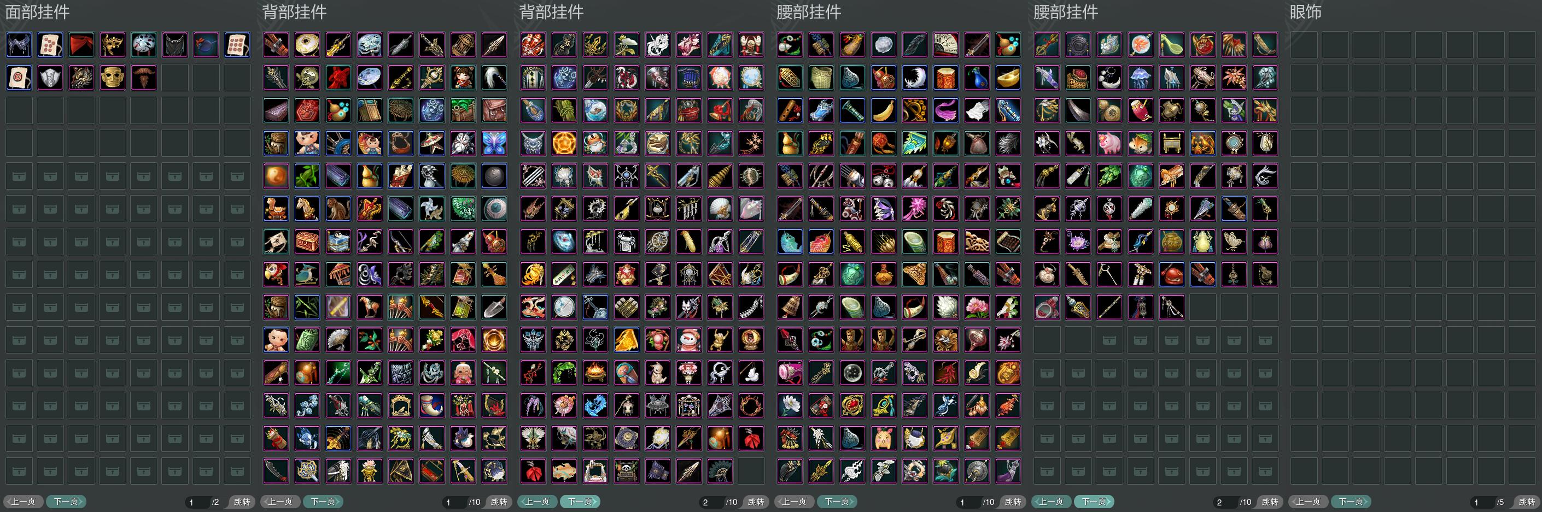Click the red-headed parrot back pendant
Screen dimensions: 1542x512
point(277,274)
